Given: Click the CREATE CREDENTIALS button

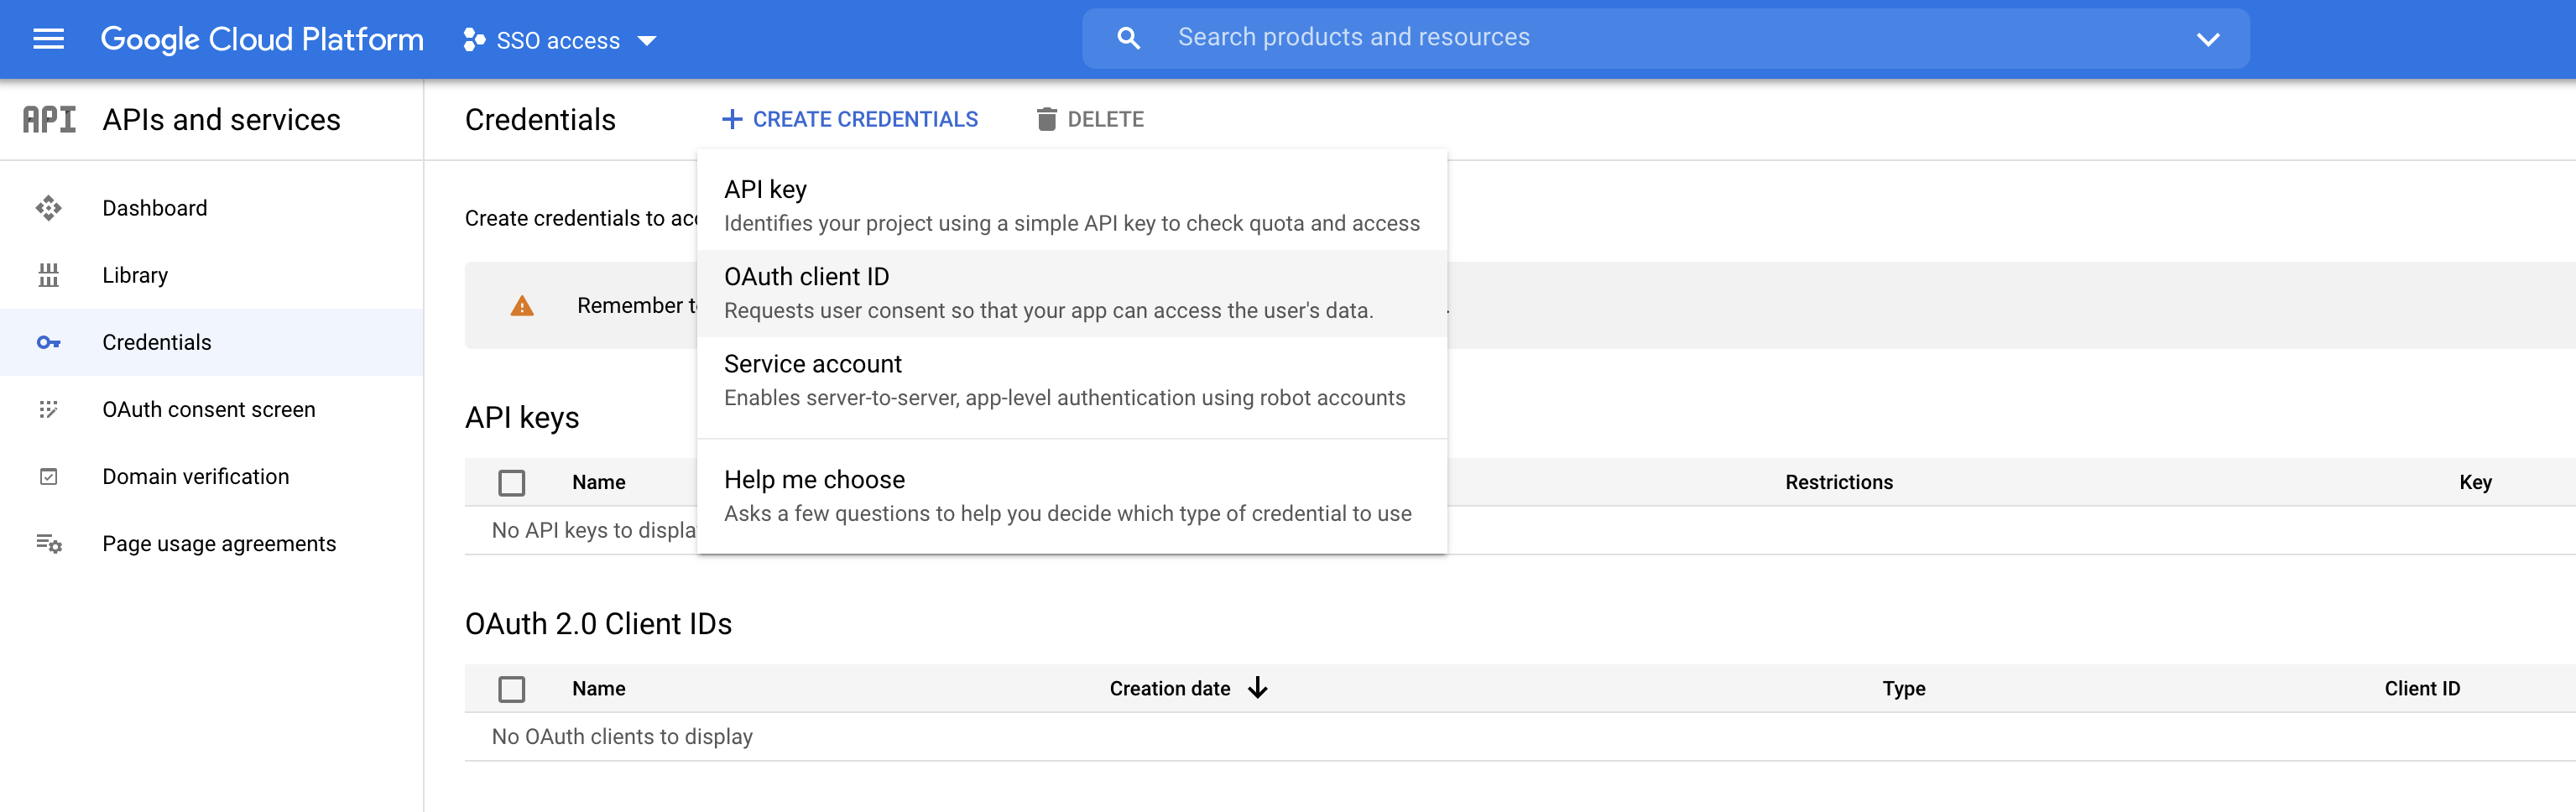Looking at the screenshot, I should [x=850, y=119].
